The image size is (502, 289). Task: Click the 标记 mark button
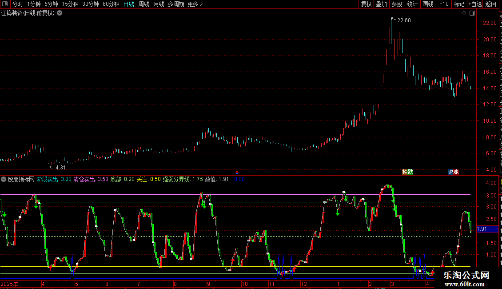pyautogui.click(x=459, y=4)
